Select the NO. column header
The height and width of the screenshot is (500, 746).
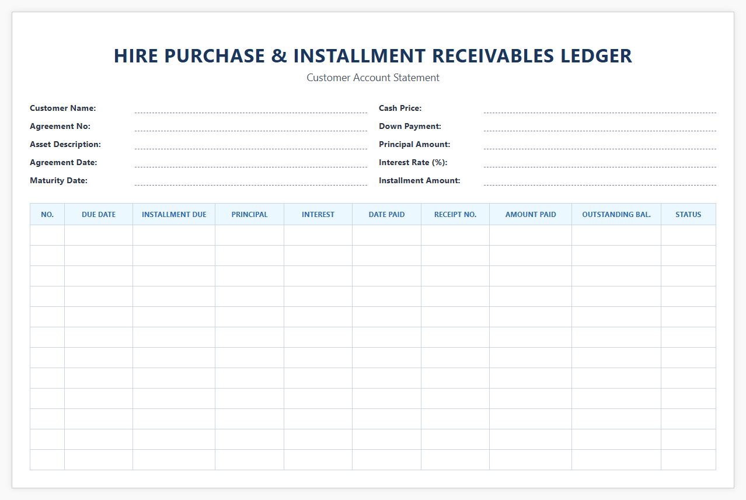[x=47, y=214]
